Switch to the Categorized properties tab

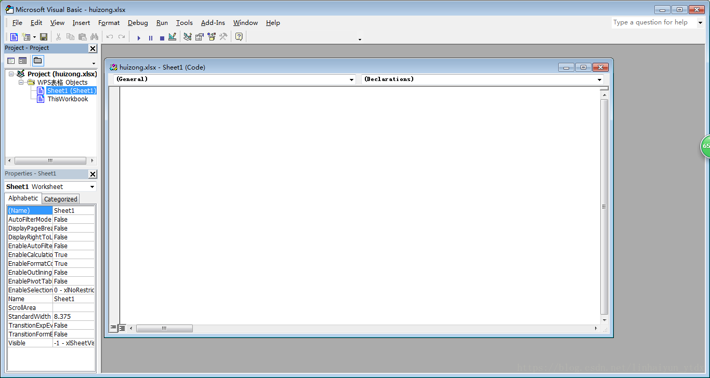[60, 199]
